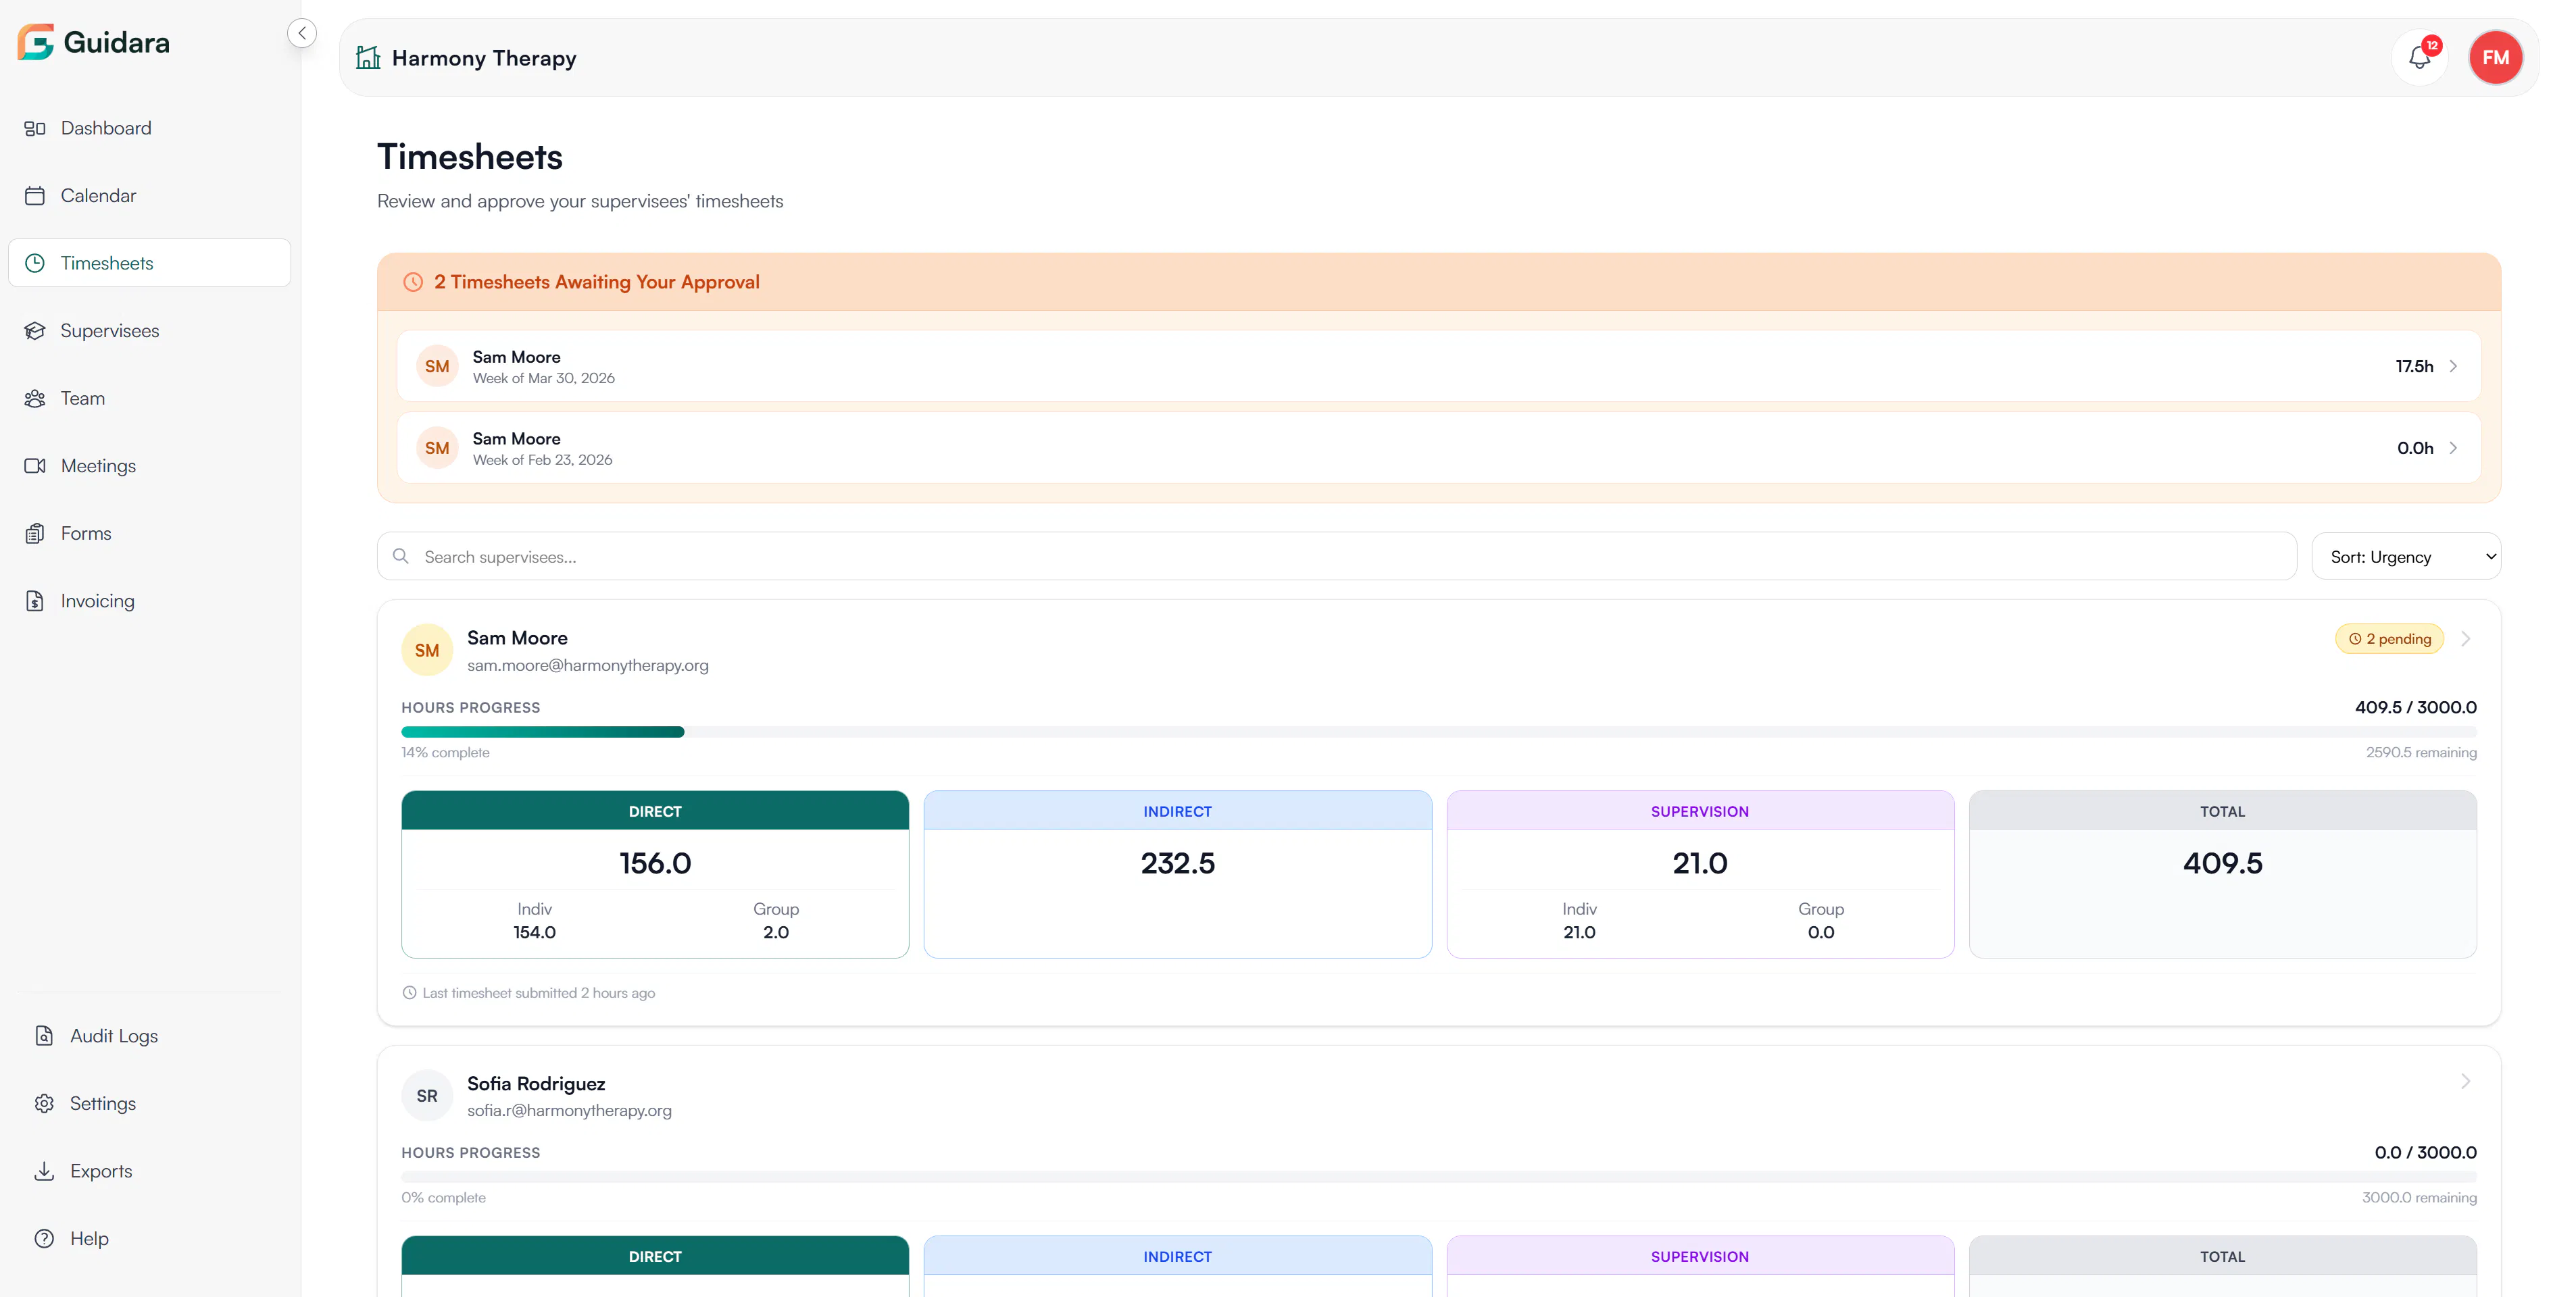Click the Audit Logs file icon
This screenshot has width=2576, height=1297.
tap(44, 1036)
